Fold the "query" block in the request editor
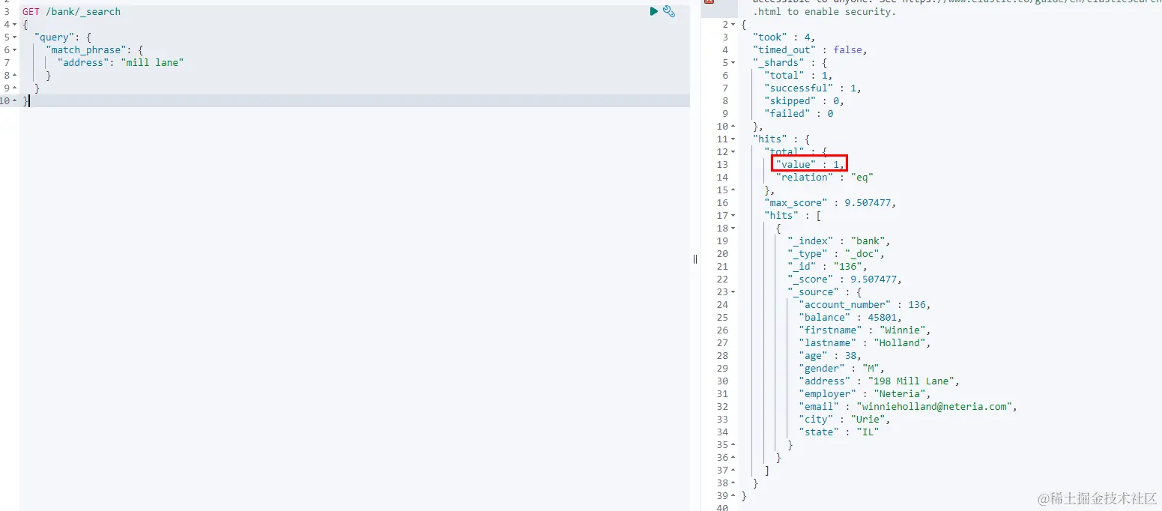Screen dimensions: 1162x511 coord(15,37)
